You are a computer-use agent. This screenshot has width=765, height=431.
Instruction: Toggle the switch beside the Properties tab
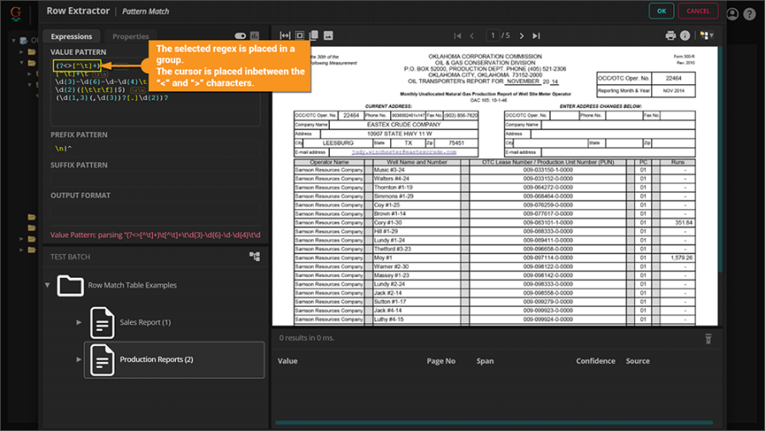point(241,37)
